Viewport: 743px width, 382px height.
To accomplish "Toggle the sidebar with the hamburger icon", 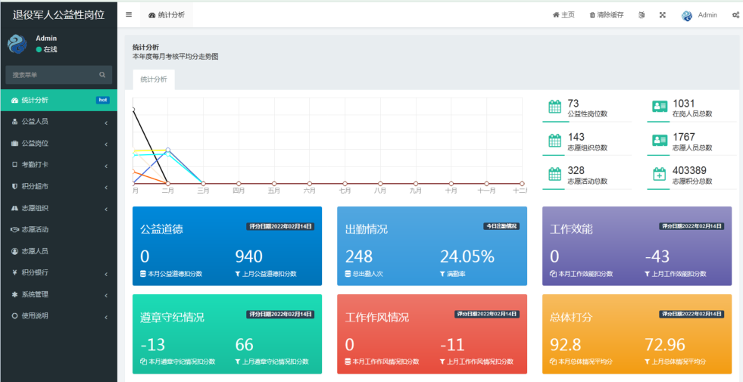I will [x=129, y=15].
